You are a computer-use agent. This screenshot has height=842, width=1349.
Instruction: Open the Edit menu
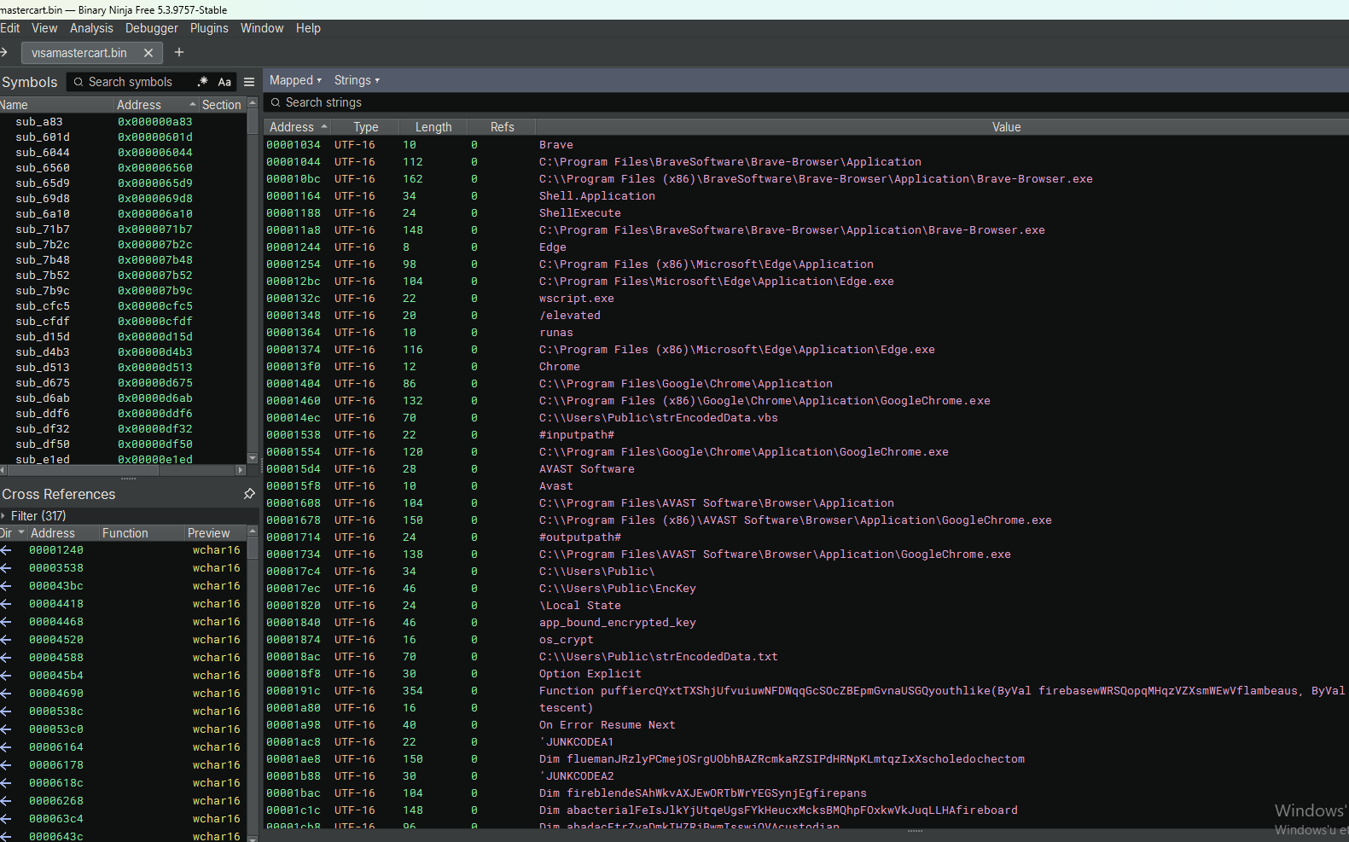(10, 28)
